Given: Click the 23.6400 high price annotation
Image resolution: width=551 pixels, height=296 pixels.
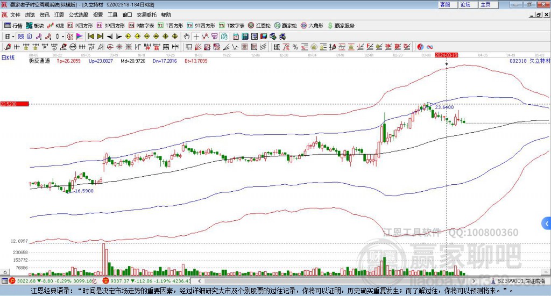Looking at the screenshot, I should pos(444,107).
